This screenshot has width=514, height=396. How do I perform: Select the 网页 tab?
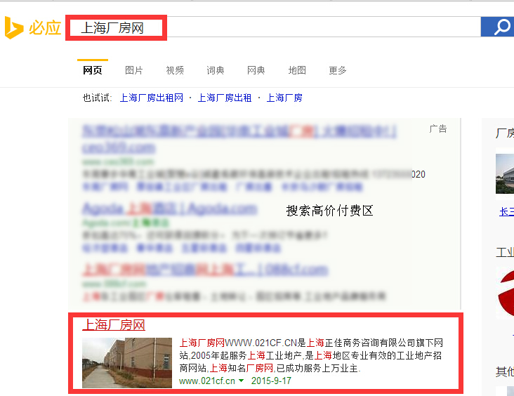93,70
